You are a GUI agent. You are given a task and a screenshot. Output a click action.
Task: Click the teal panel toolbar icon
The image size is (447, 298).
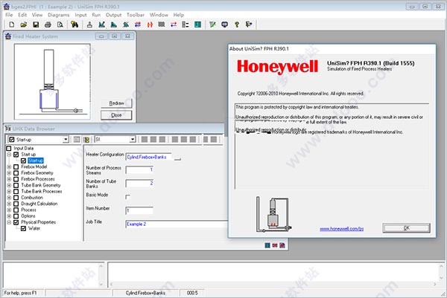[x=198, y=25]
